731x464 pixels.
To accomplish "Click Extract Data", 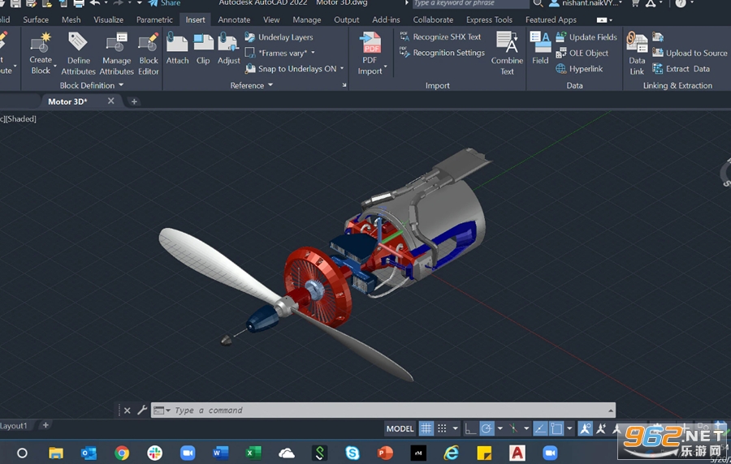I will click(x=681, y=69).
